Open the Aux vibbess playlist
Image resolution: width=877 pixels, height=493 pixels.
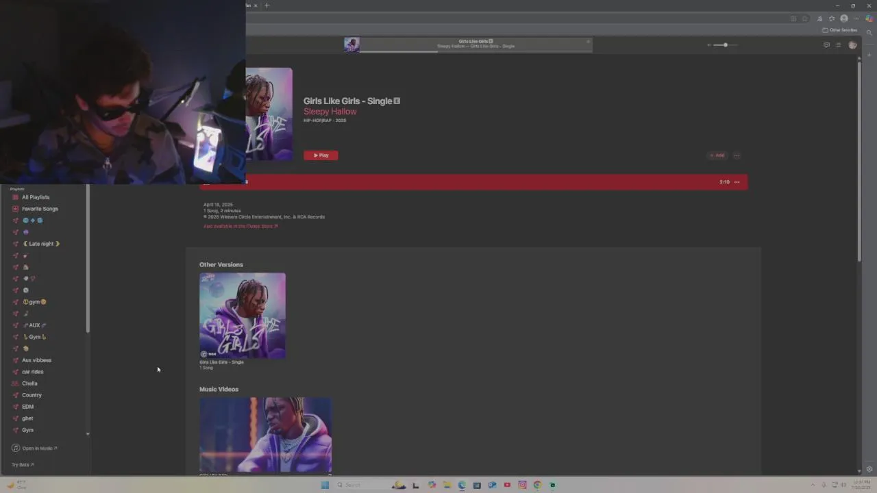click(36, 360)
